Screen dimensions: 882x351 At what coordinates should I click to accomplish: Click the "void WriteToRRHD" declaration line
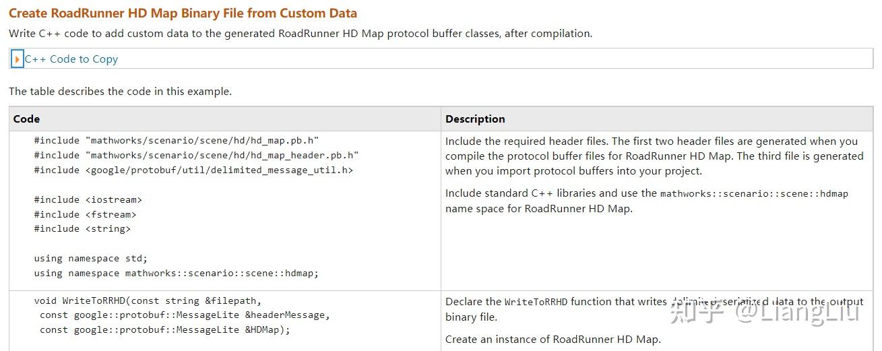[x=147, y=301]
